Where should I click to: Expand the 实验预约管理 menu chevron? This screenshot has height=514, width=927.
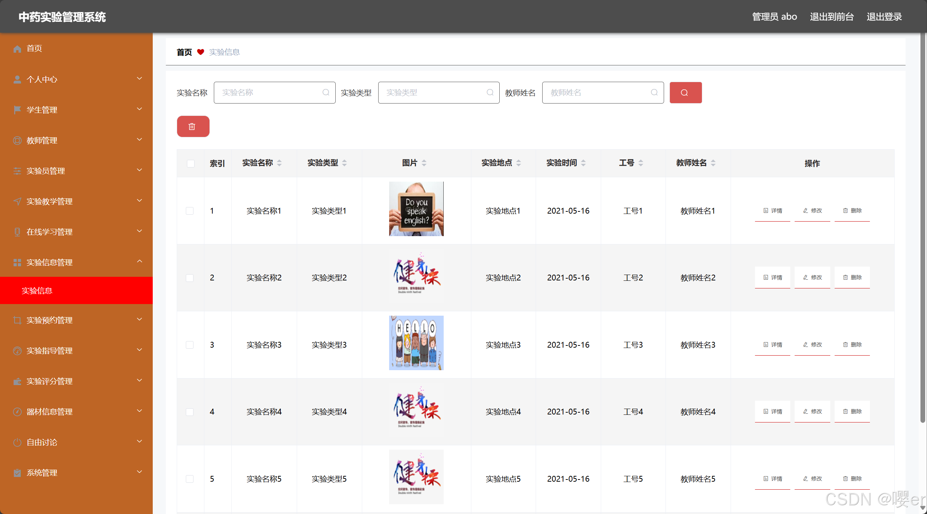(x=139, y=319)
